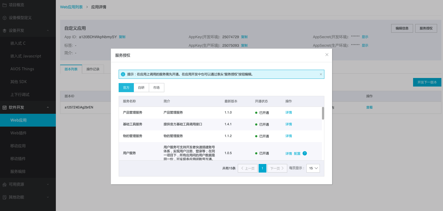Click 可用资源 icon in sidebar

(5, 184)
